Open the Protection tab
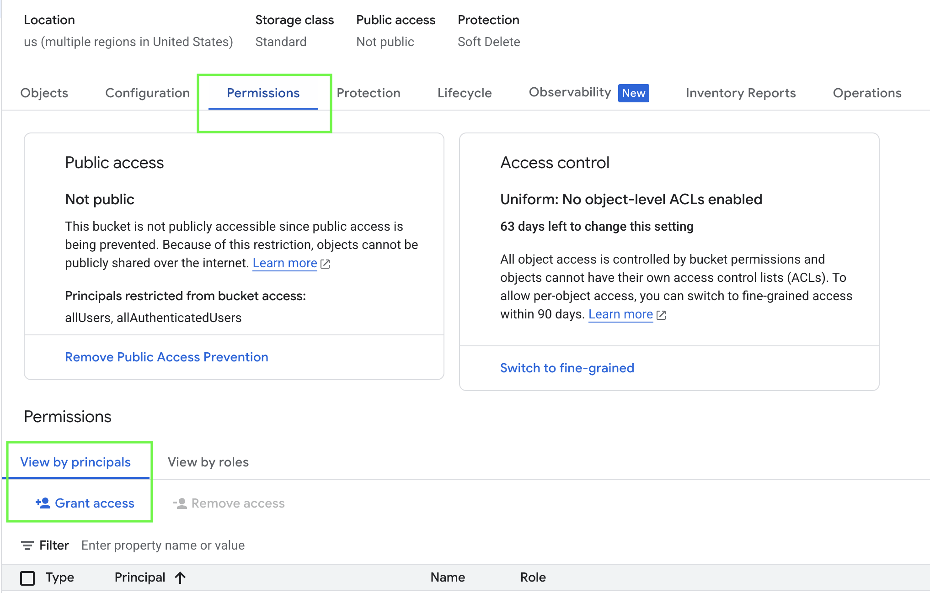The height and width of the screenshot is (593, 930). point(368,93)
